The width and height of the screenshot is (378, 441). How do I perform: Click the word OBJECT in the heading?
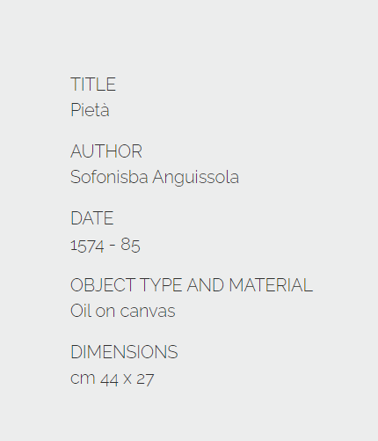click(x=103, y=285)
